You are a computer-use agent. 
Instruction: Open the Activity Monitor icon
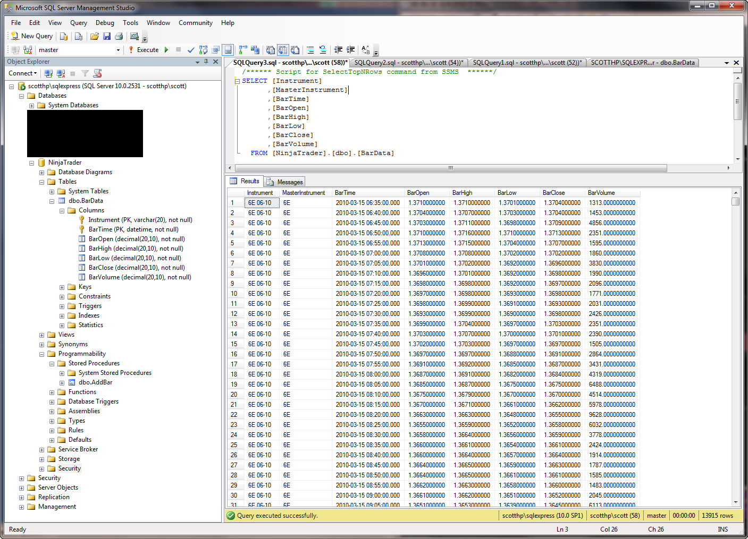135,36
